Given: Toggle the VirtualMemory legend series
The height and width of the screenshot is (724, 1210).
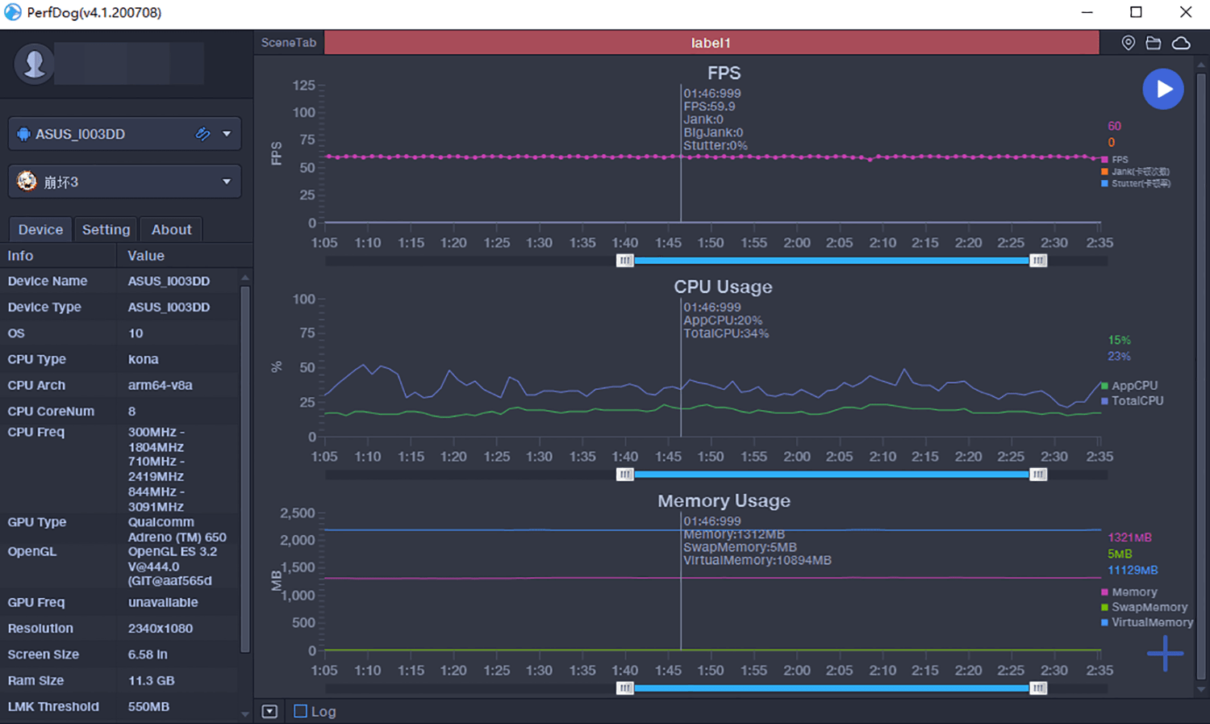Looking at the screenshot, I should tap(1147, 622).
